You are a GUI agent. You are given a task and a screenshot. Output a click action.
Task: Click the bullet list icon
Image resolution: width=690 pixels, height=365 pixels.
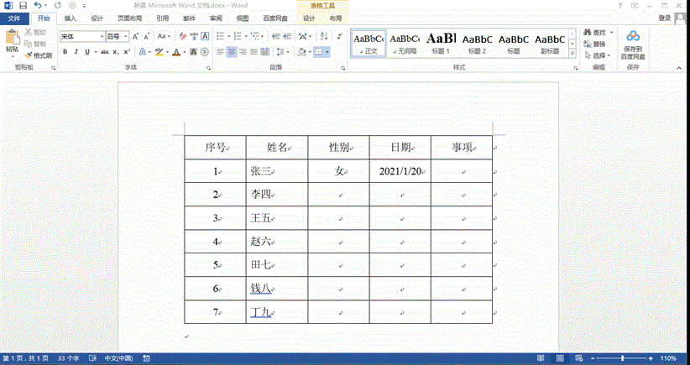220,36
